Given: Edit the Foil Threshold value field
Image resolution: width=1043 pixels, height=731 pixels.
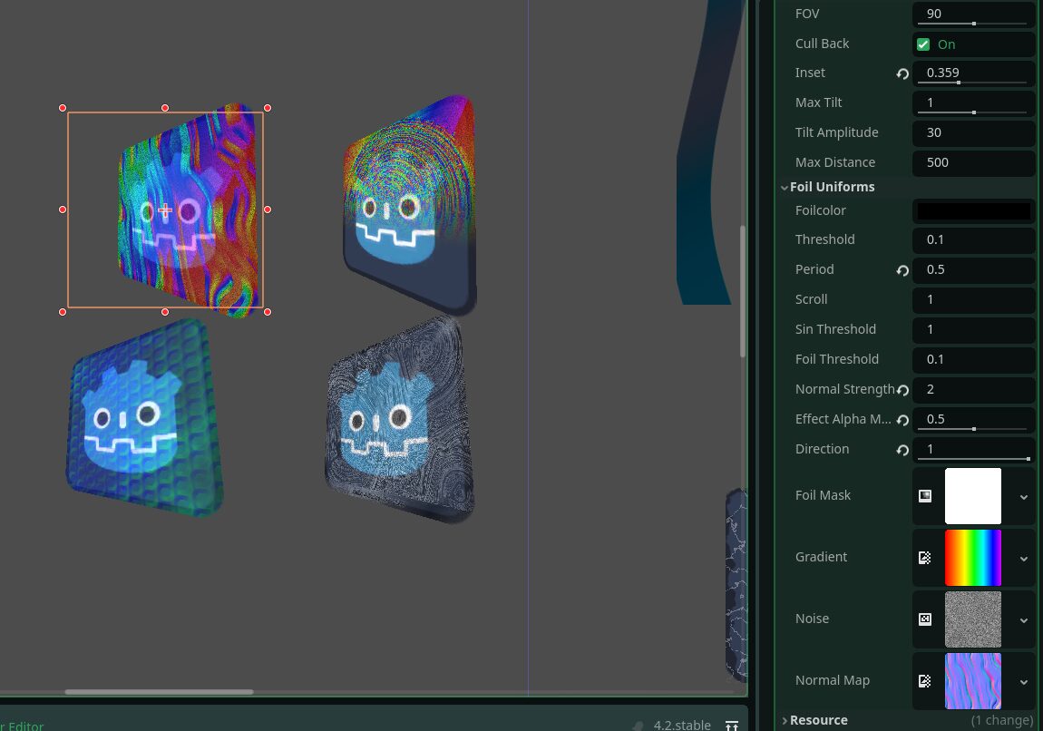Looking at the screenshot, I should [x=974, y=359].
